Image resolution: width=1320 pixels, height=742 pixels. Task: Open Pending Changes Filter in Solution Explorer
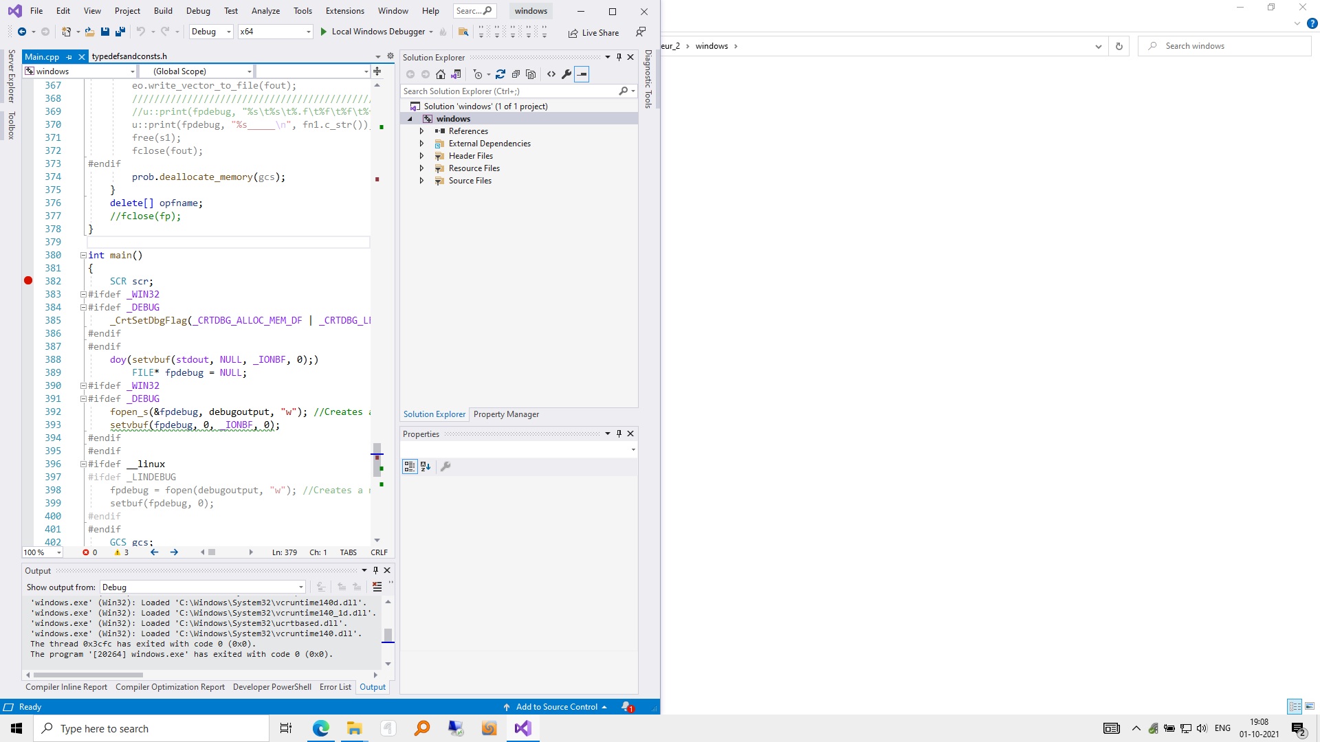pyautogui.click(x=478, y=74)
